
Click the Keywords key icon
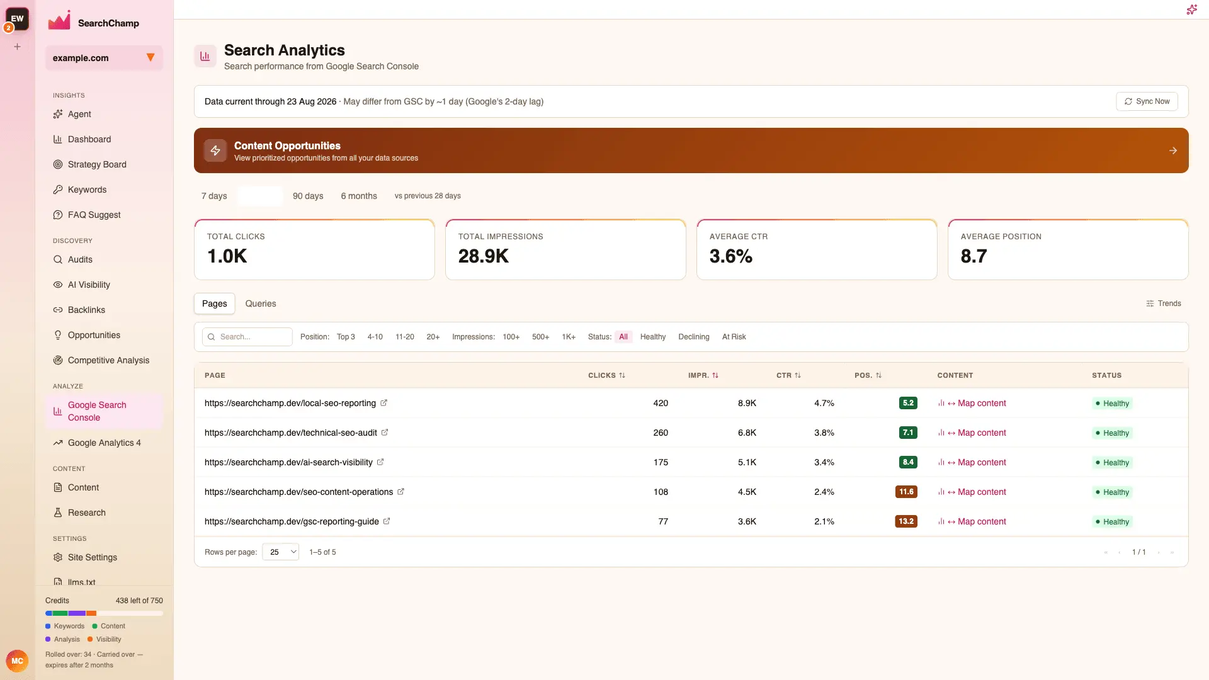(58, 190)
